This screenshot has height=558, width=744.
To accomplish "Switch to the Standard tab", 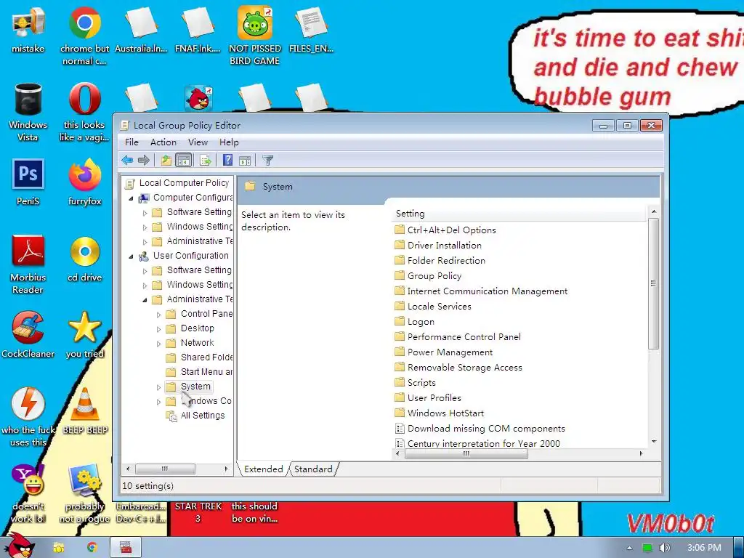I will click(x=313, y=469).
